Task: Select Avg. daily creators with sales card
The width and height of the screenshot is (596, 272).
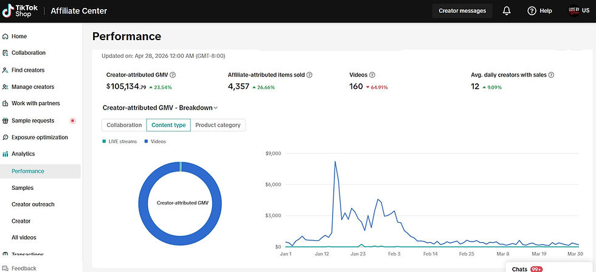Action: tap(512, 82)
